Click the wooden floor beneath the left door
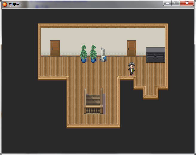 [55, 64]
